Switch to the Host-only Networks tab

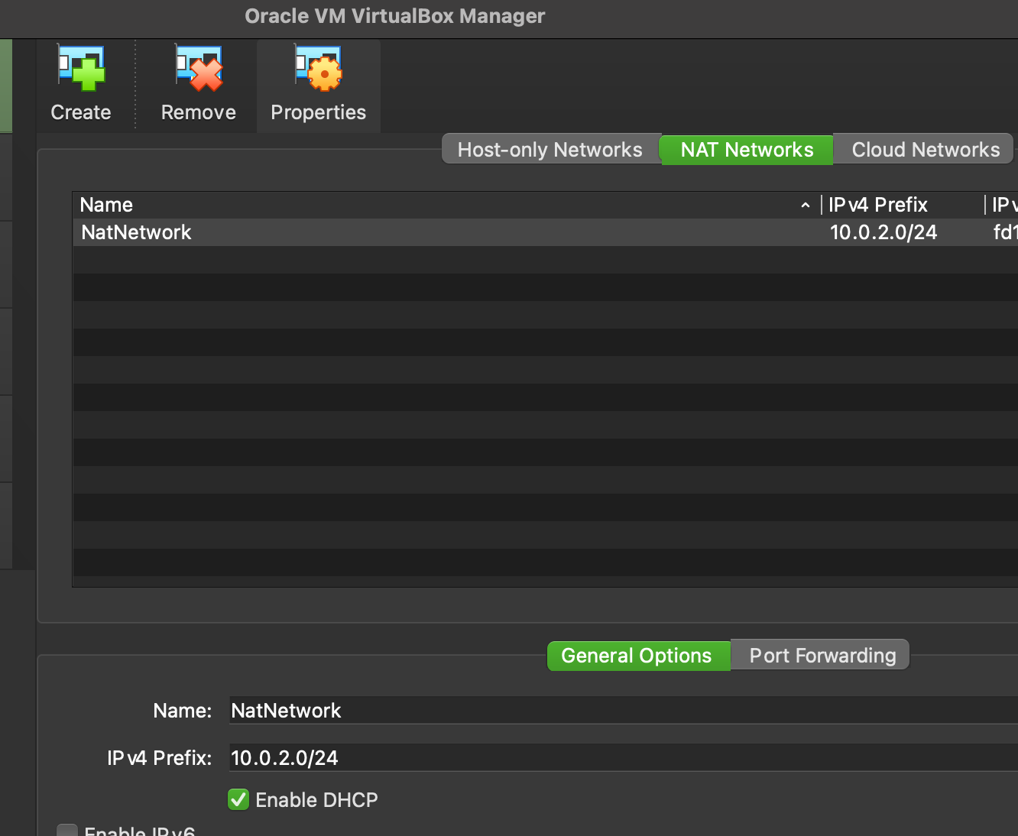click(x=550, y=149)
